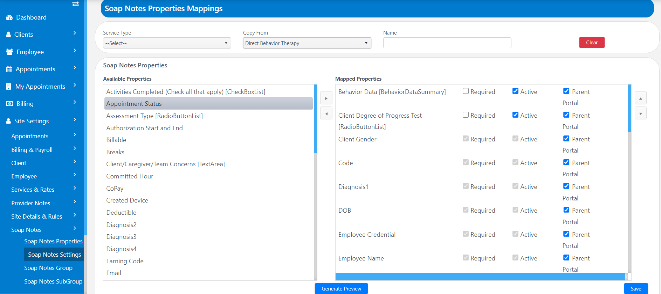Click the Available Properties list scrollbar
661x294 pixels.
click(x=315, y=119)
